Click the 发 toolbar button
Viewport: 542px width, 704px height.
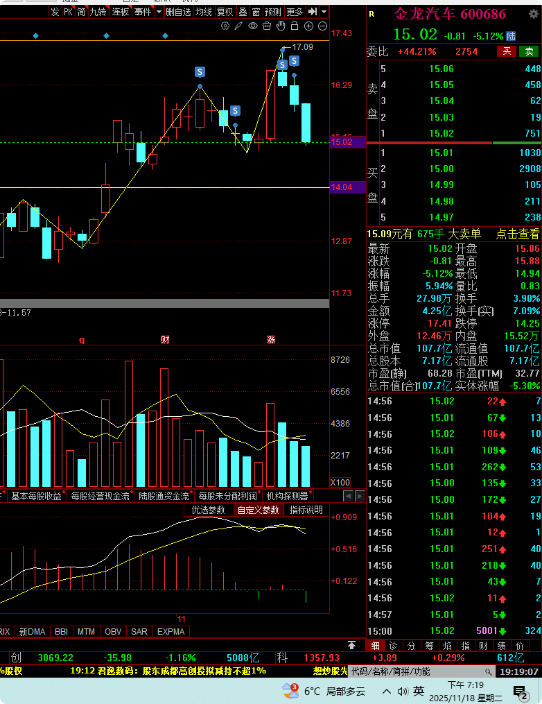click(x=55, y=12)
